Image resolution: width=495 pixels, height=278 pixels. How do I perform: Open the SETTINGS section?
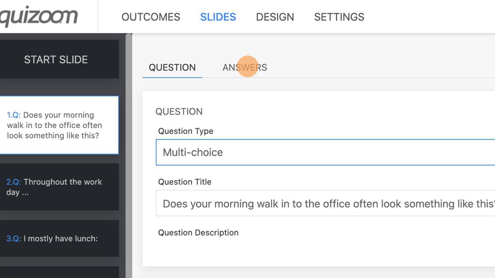point(339,17)
